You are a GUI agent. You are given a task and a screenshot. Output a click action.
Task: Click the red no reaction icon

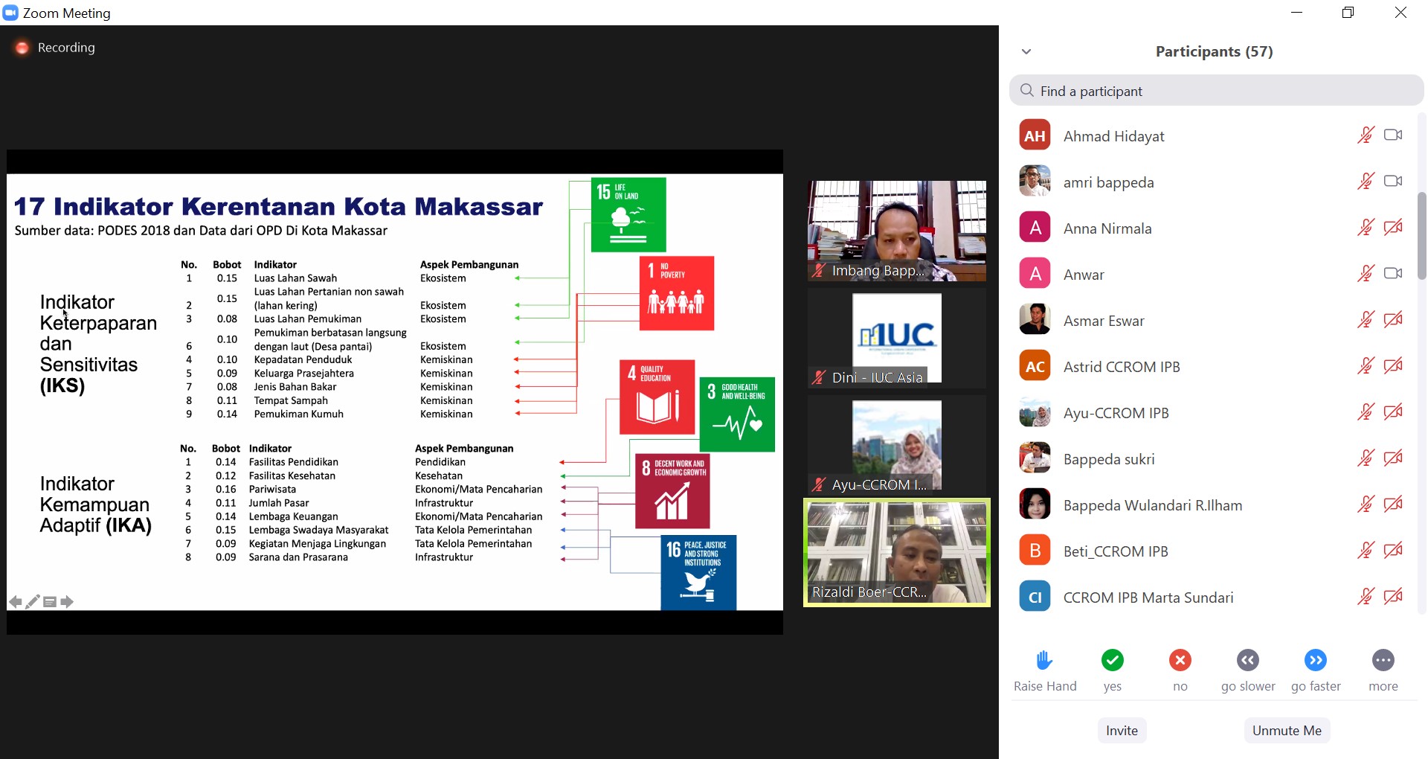1180,660
